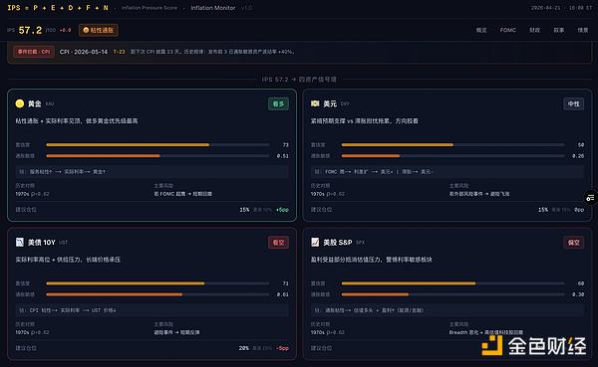Click the 中性 badge on the 美元 card
Image resolution: width=598 pixels, height=367 pixels.
574,103
